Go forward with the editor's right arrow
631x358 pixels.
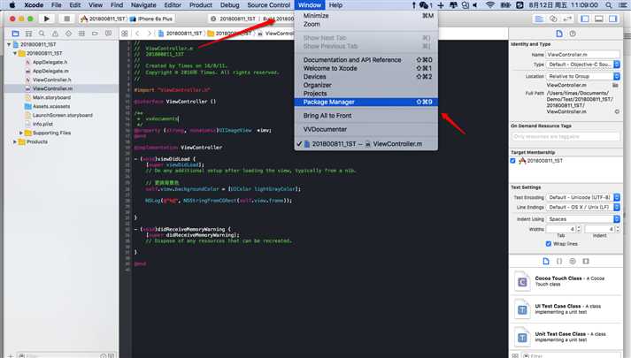[150, 34]
